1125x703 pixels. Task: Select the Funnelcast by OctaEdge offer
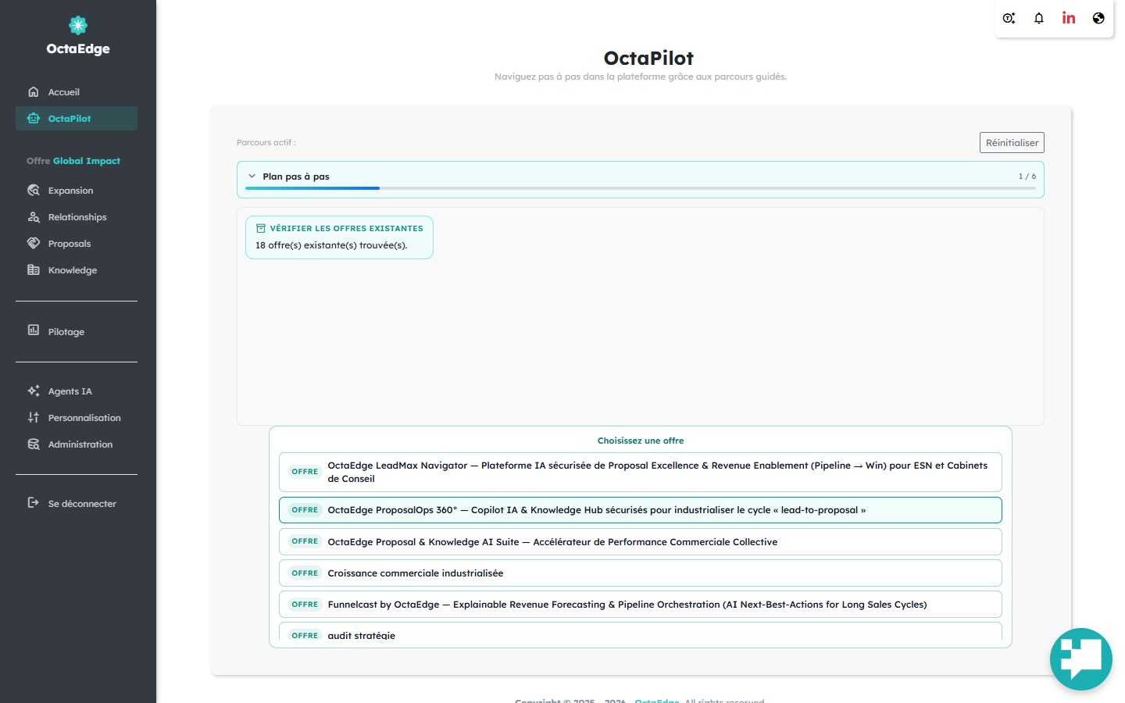[641, 604]
